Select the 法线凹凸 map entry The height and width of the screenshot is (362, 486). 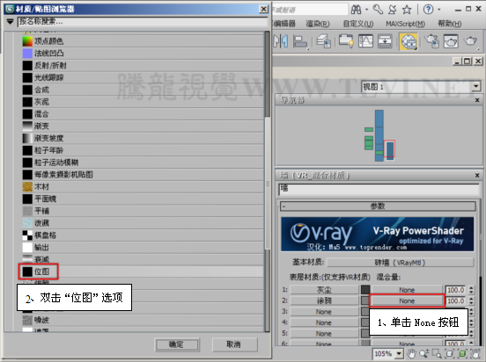143,54
